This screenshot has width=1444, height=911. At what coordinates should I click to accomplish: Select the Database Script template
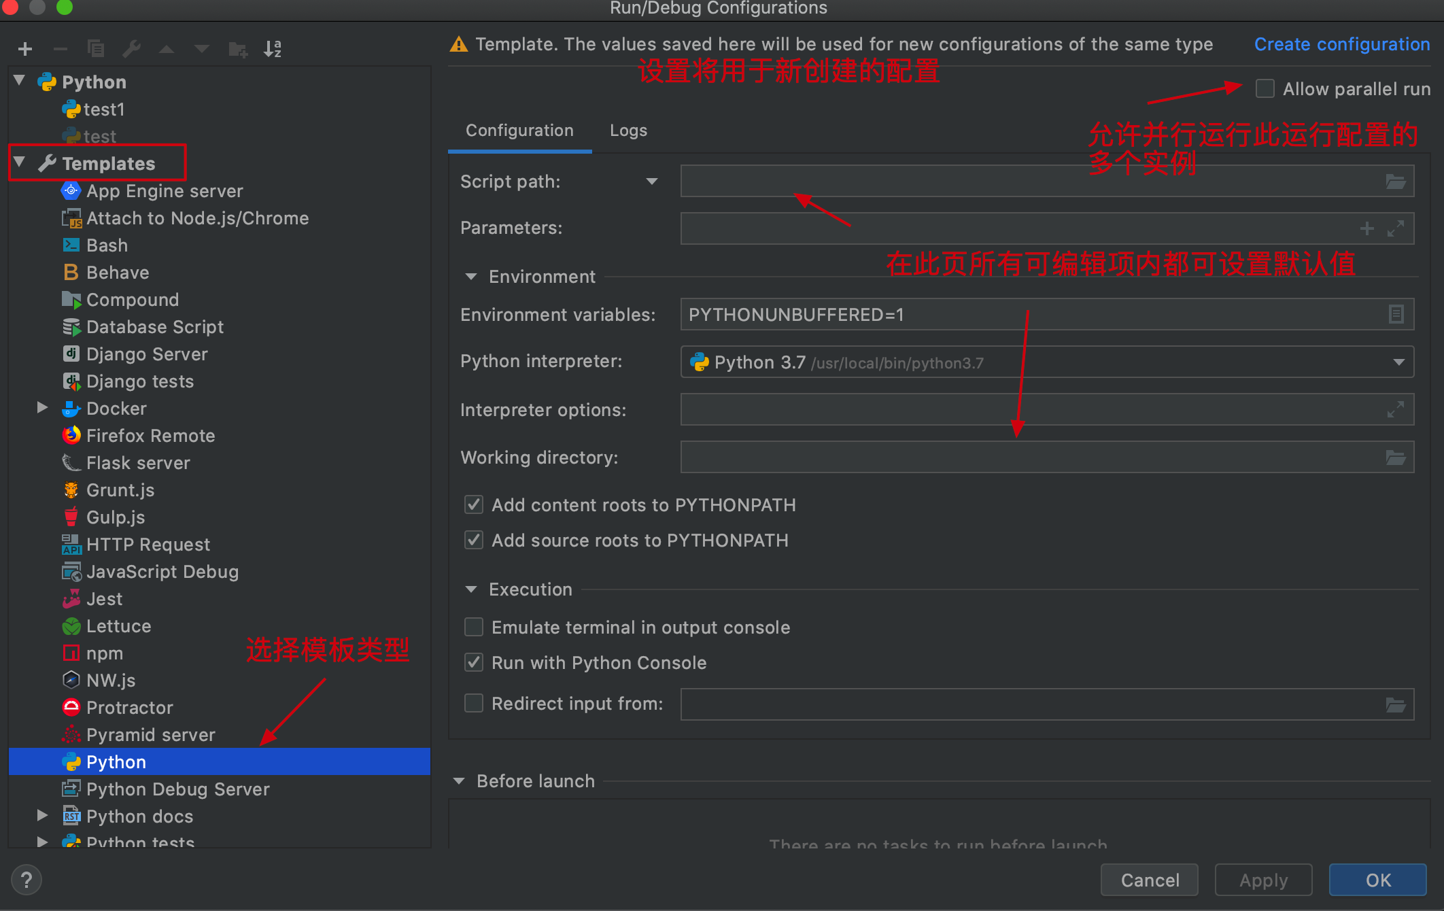143,327
